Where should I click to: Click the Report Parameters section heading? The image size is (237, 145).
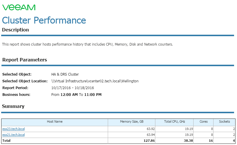[x=25, y=60]
